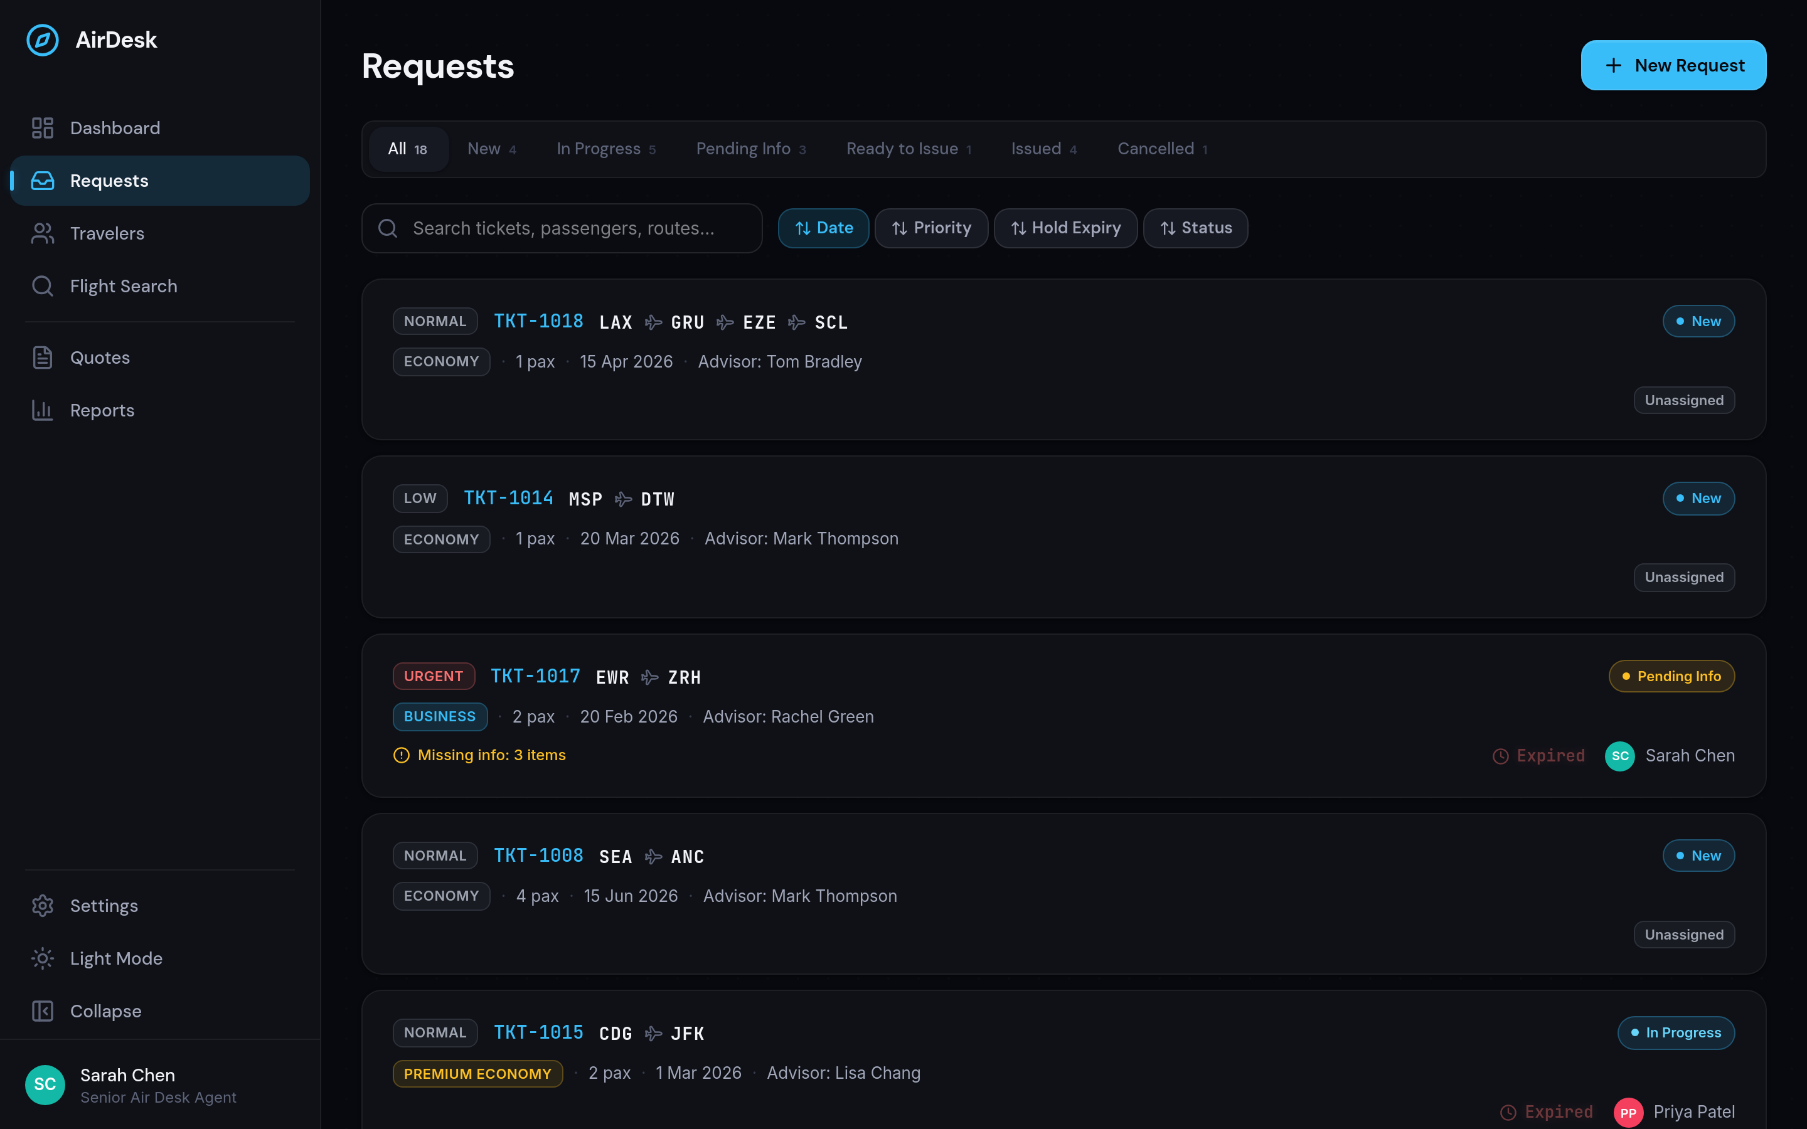Open the Quotes section
Image resolution: width=1807 pixels, height=1129 pixels.
tap(99, 357)
